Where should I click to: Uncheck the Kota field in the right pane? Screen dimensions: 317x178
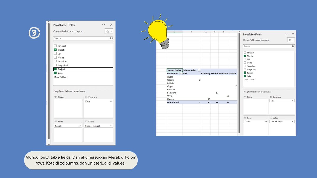[245, 76]
